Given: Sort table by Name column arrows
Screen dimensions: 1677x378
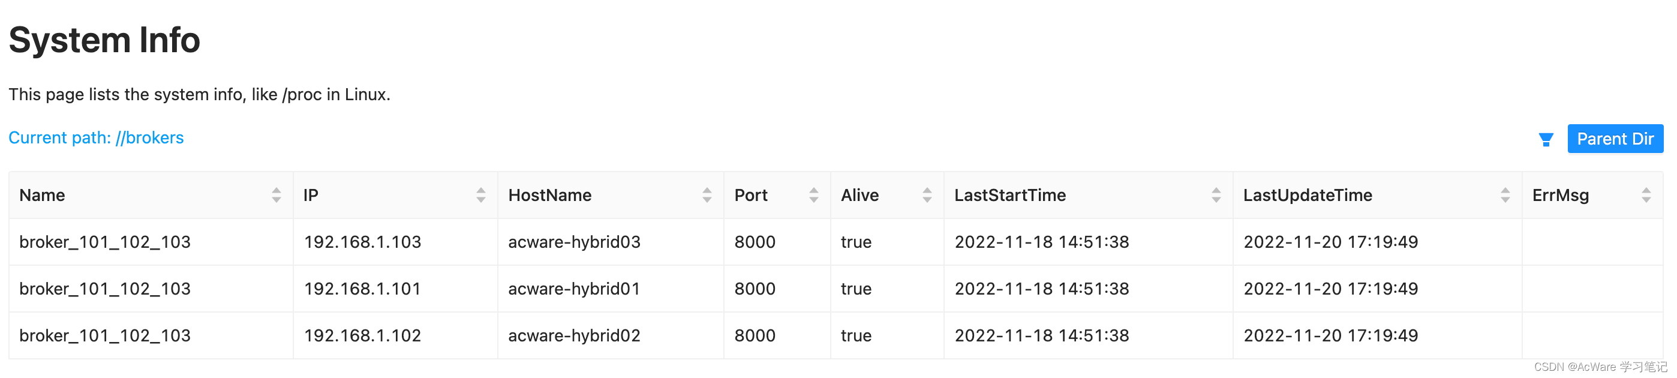Looking at the screenshot, I should (x=276, y=195).
